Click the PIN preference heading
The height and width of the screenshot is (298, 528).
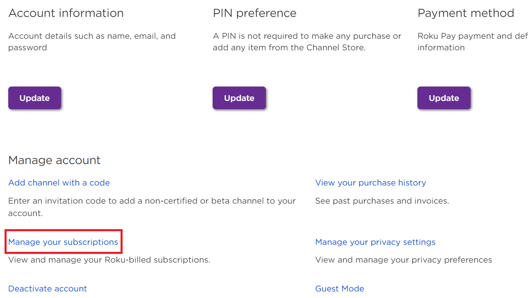click(254, 13)
